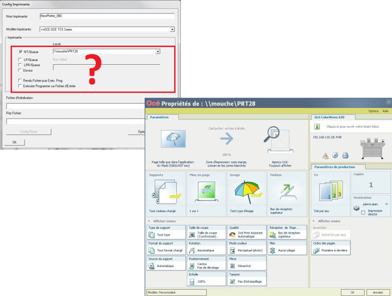This screenshot has height=296, width=392.
Task: Open Tri sorted pages icon
Action: coord(331,193)
